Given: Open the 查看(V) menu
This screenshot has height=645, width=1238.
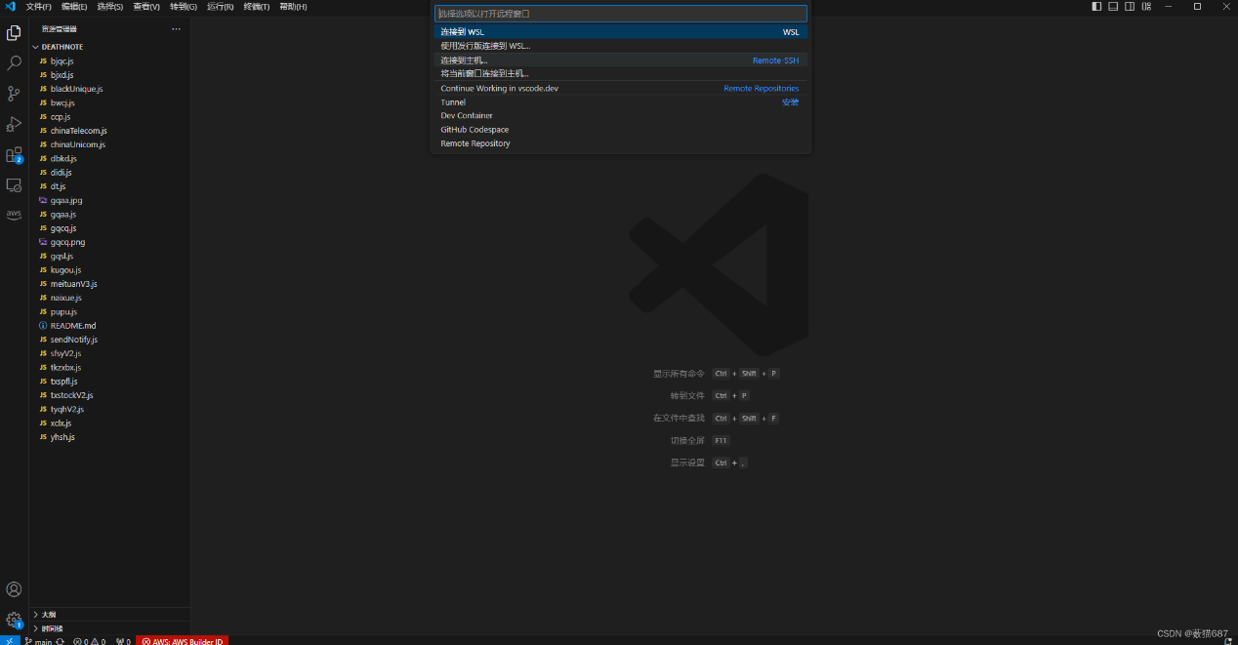Looking at the screenshot, I should [146, 6].
